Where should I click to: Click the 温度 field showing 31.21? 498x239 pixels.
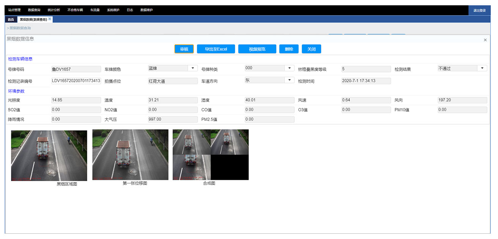(173, 100)
